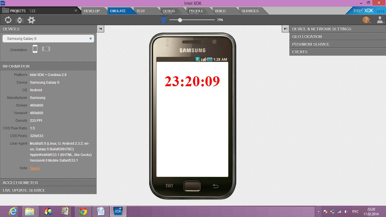Viewport: 386px width, 217px height.
Task: Open File Explorer from the taskbar
Action: click(x=30, y=211)
